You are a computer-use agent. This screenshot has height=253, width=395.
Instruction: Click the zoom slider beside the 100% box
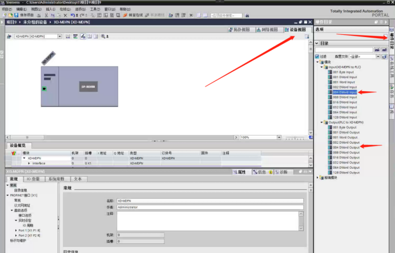(x=295, y=138)
